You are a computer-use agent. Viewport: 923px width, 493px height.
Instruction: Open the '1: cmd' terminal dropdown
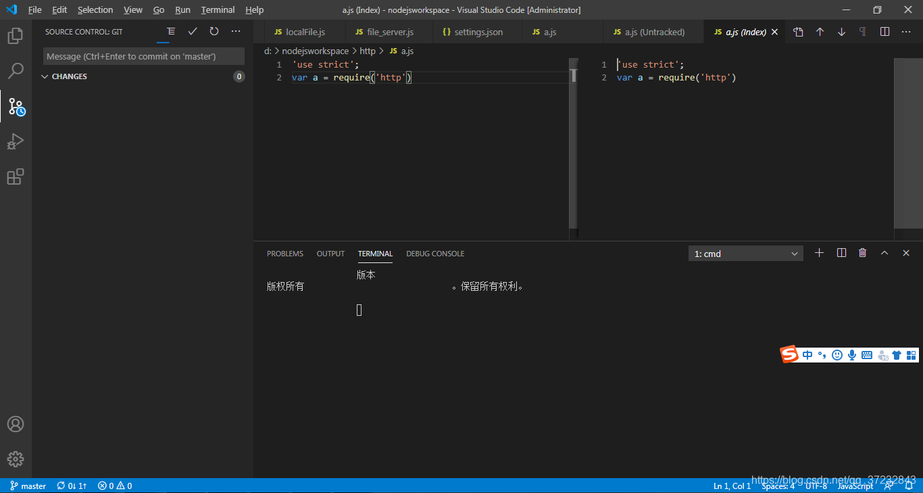point(746,254)
